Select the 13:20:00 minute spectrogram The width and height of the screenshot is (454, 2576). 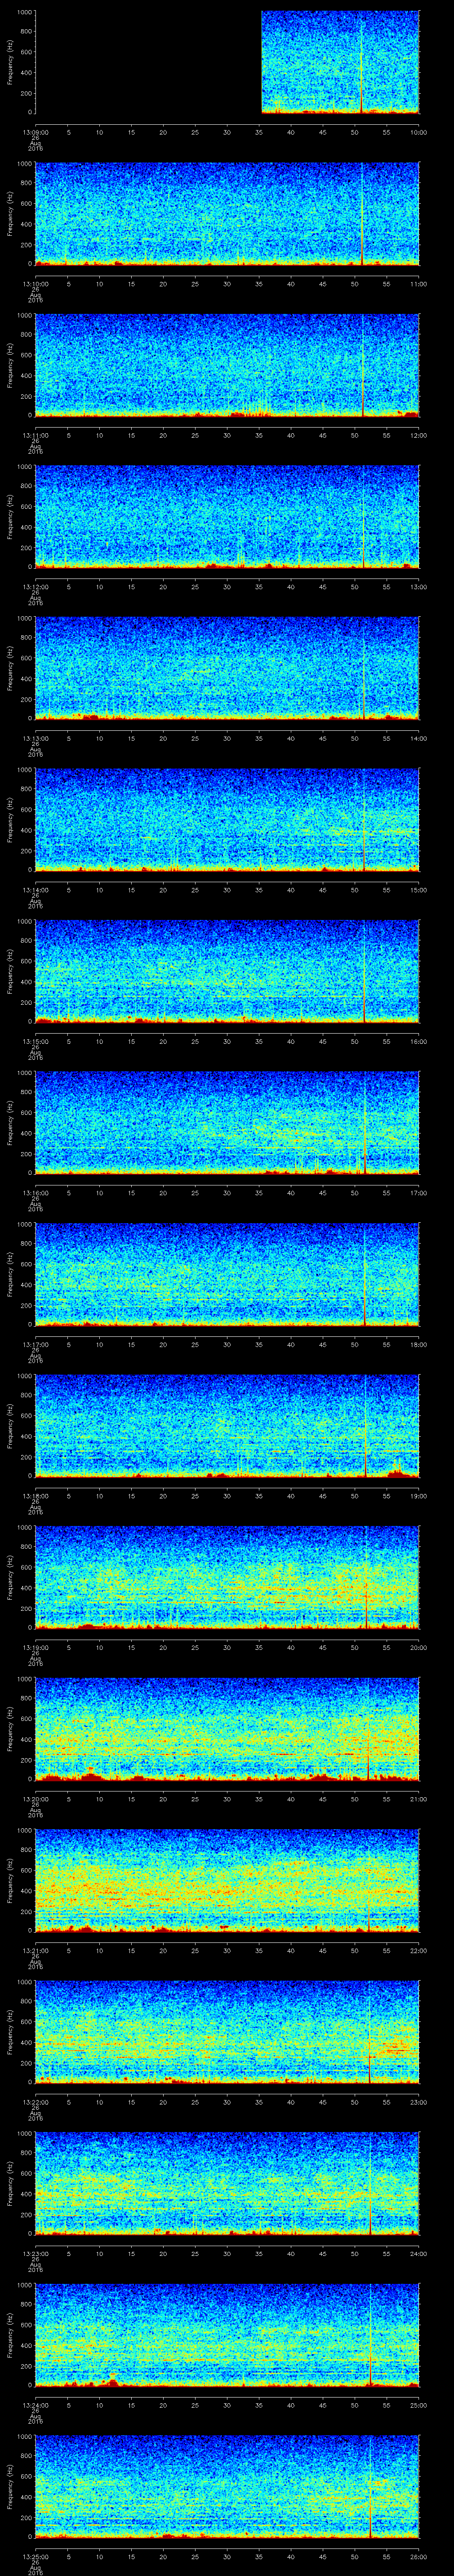click(227, 1728)
